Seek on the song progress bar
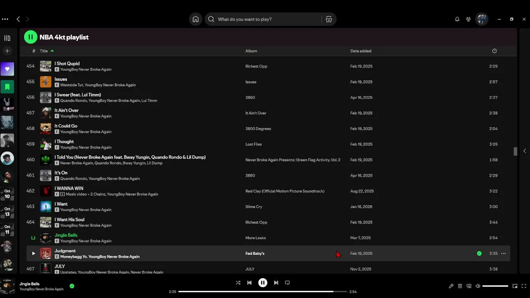530x298 pixels. click(263, 291)
